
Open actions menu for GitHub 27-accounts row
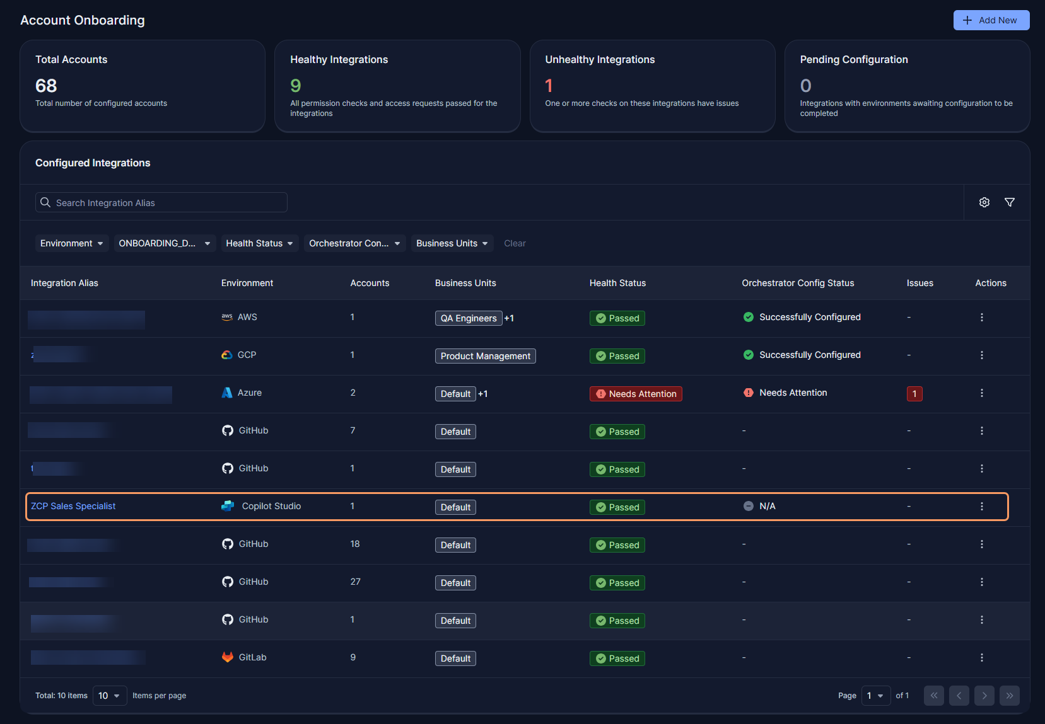981,582
